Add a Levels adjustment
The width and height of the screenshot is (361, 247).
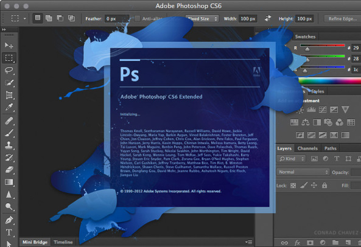click(311, 110)
